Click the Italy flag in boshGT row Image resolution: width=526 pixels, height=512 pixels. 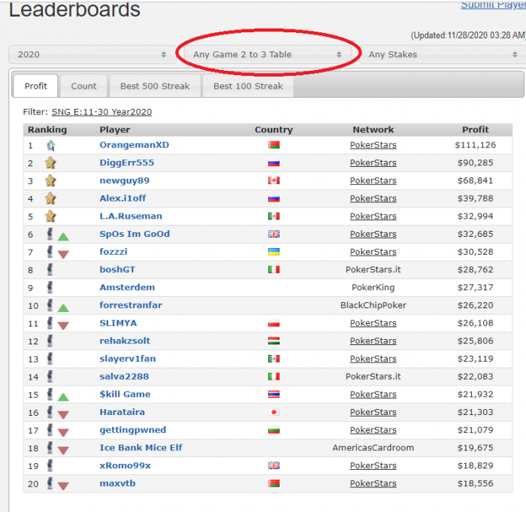pos(274,270)
